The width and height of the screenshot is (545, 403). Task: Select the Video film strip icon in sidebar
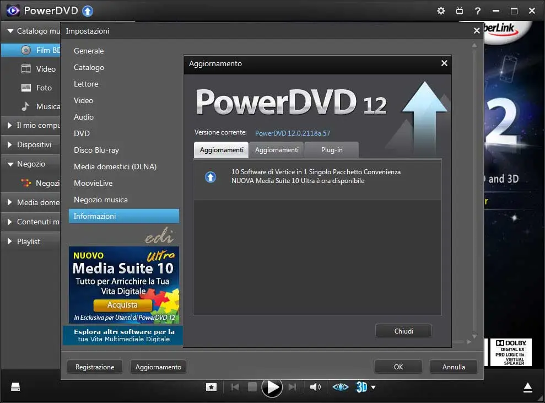point(26,69)
